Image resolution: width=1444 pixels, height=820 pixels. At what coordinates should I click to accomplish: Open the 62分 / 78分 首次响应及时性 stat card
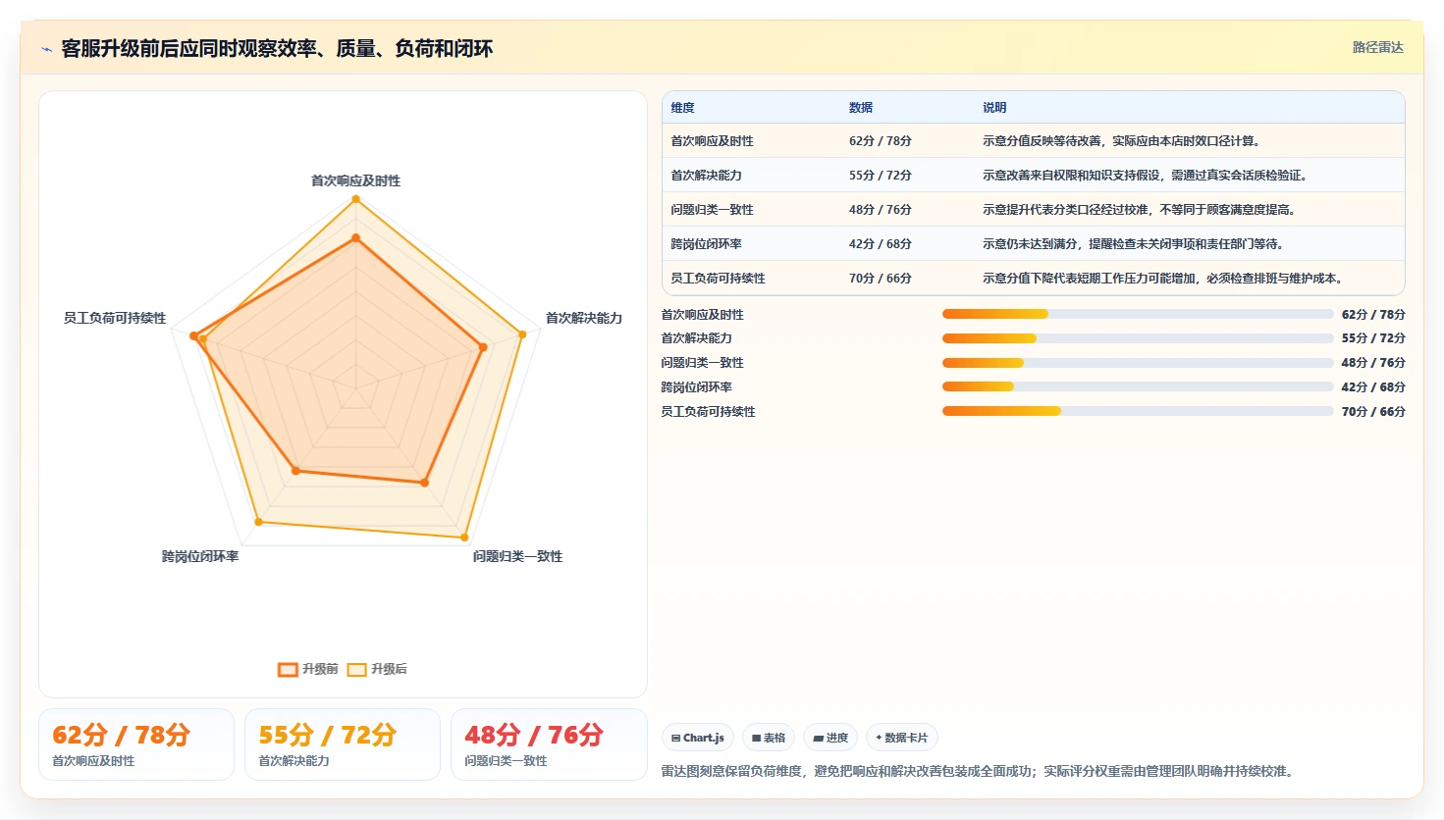click(136, 744)
